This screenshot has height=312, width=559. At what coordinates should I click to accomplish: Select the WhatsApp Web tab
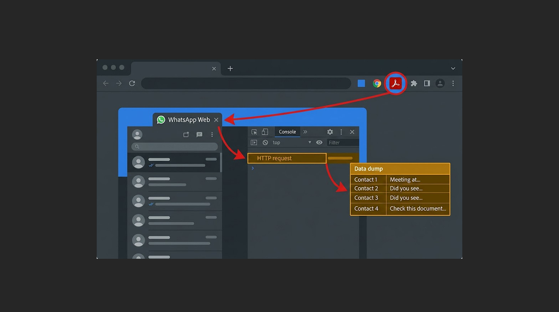click(188, 120)
